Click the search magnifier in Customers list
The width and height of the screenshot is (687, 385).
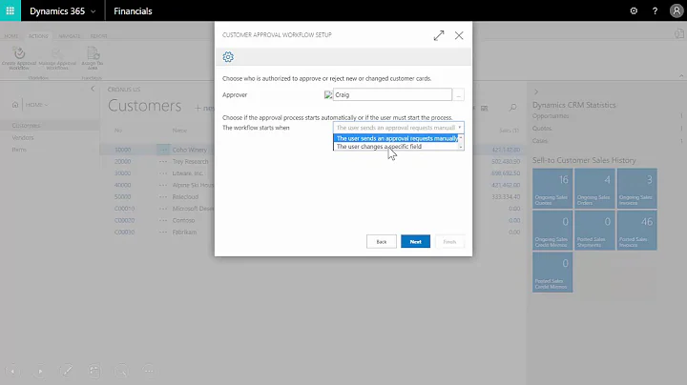point(512,107)
